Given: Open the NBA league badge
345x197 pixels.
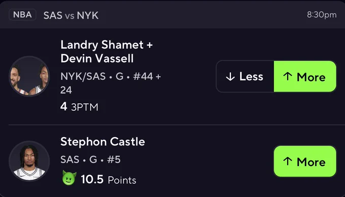Looking at the screenshot, I should pos(22,15).
